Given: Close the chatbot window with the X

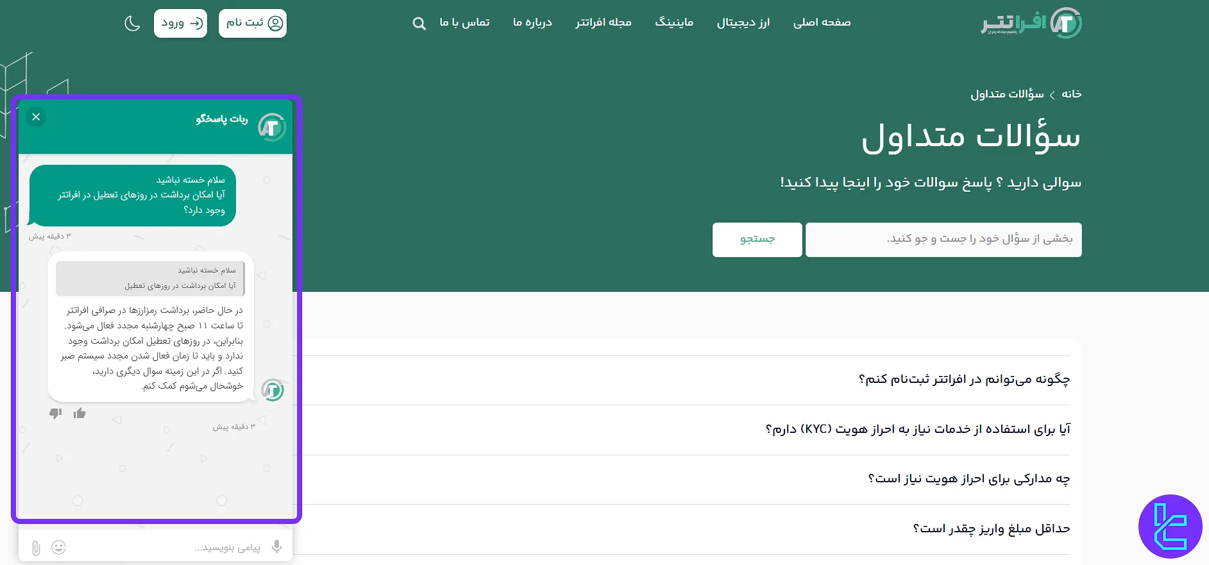Looking at the screenshot, I should [36, 117].
